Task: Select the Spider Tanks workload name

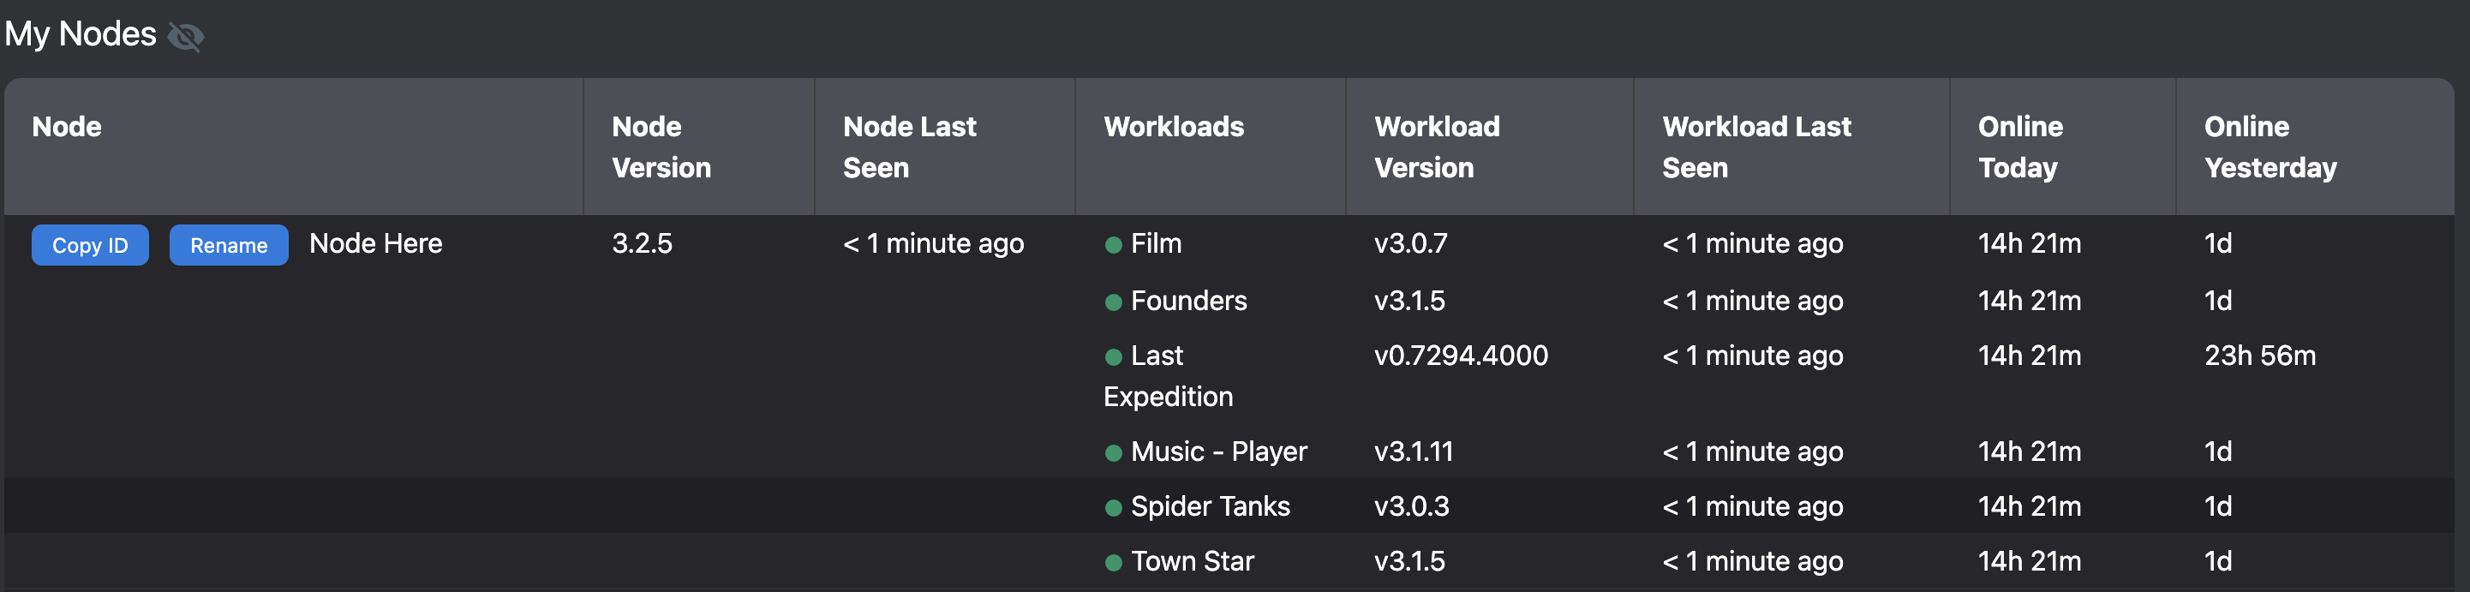Action: [1210, 506]
